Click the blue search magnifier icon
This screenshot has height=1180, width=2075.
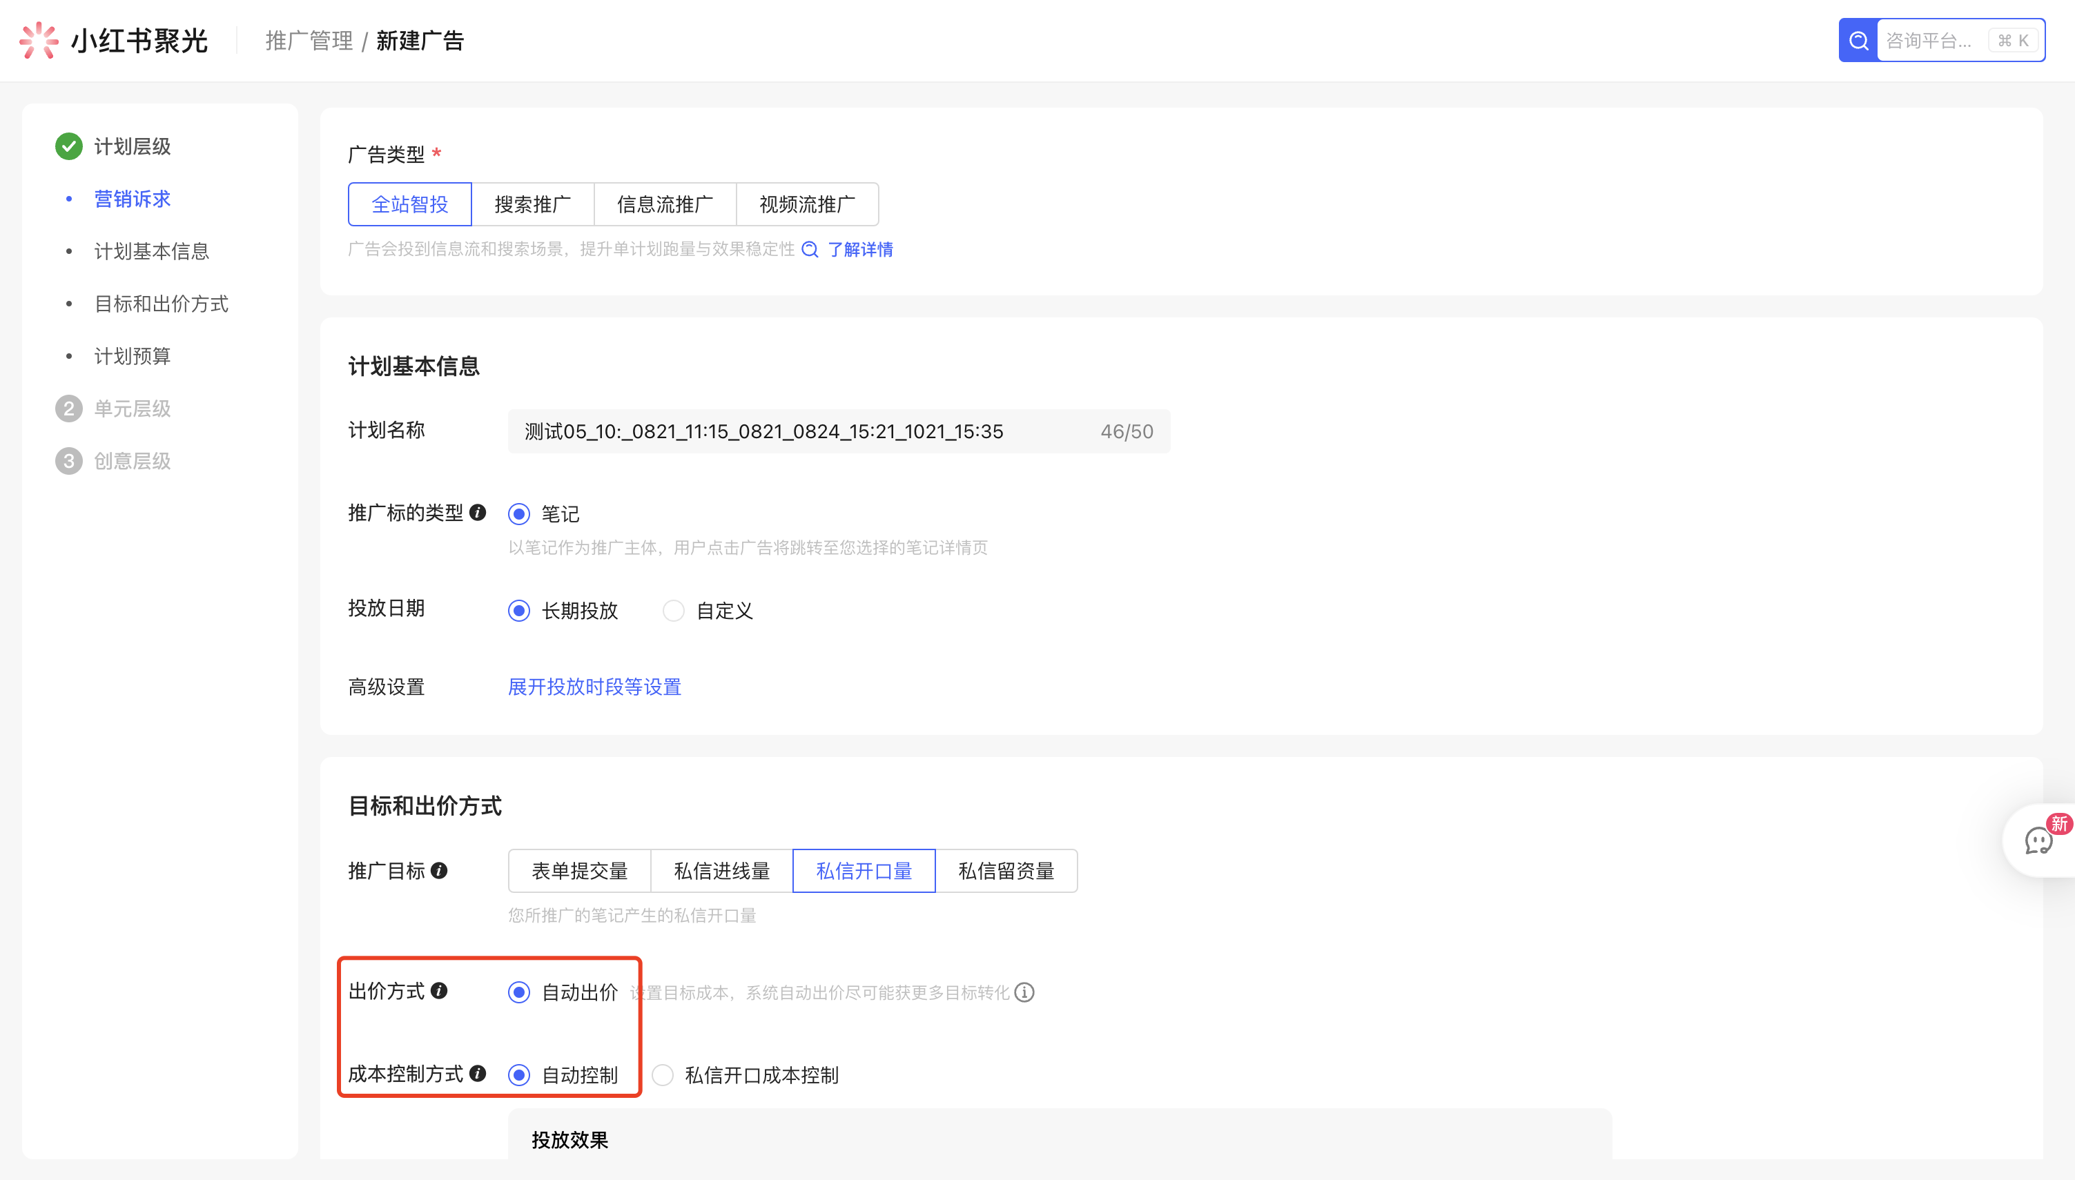pyautogui.click(x=1858, y=41)
